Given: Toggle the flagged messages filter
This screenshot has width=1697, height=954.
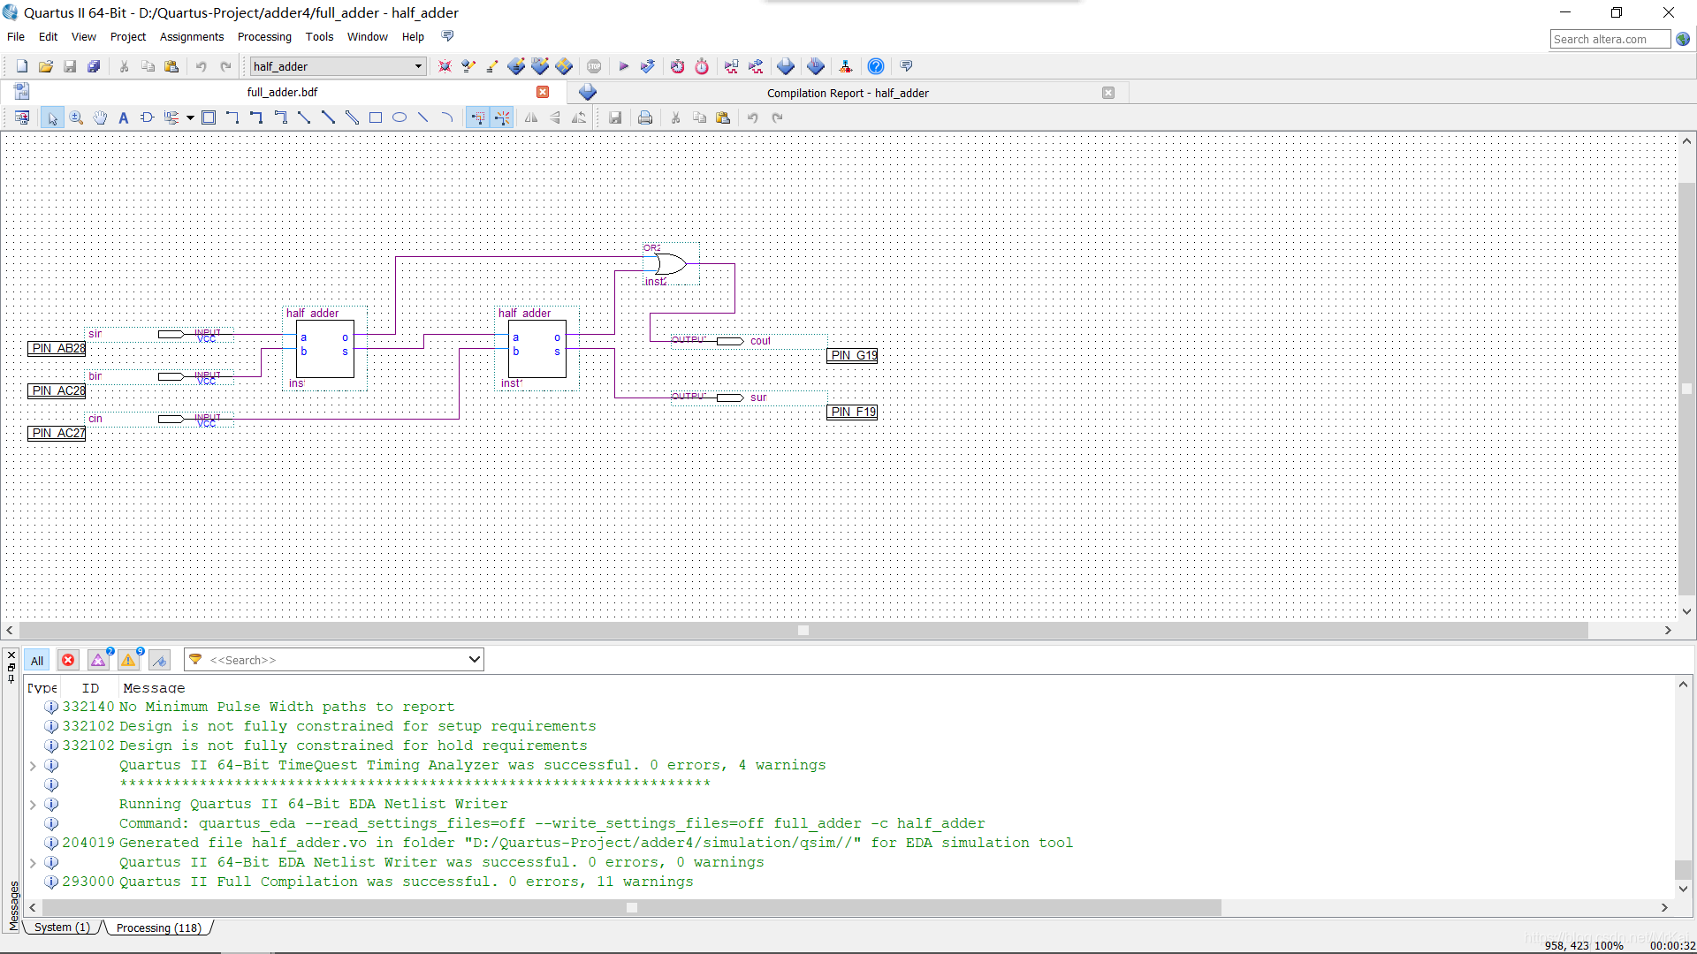Looking at the screenshot, I should (159, 660).
